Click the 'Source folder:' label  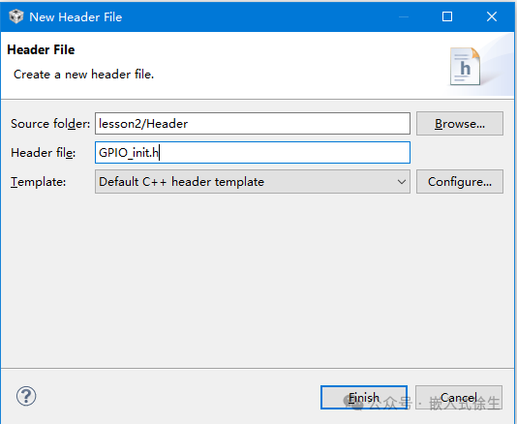[x=50, y=124]
